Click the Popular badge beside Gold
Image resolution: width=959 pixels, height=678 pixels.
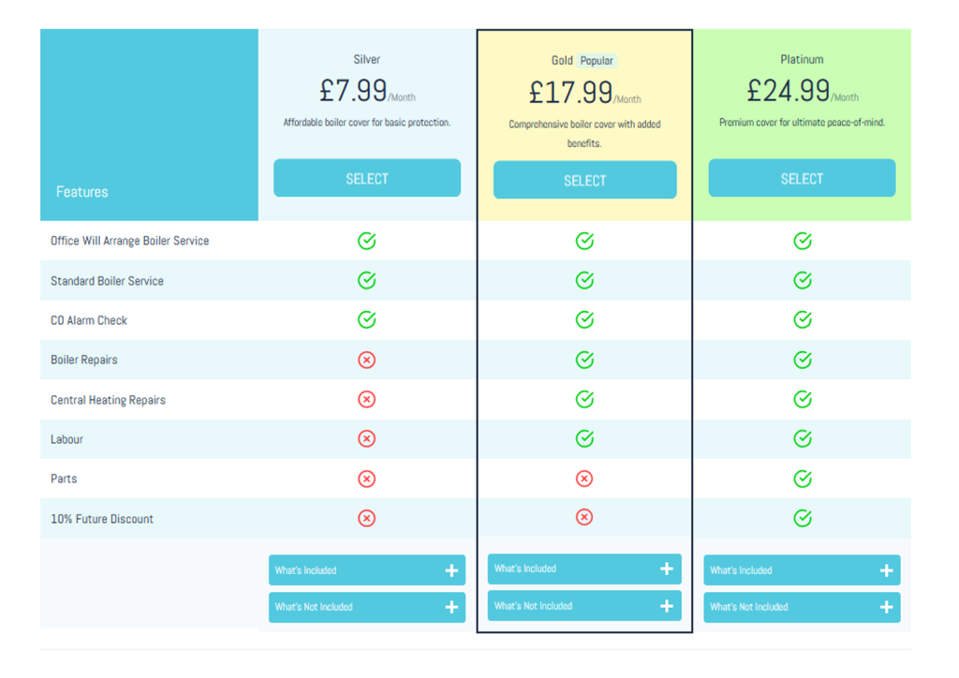click(x=597, y=61)
